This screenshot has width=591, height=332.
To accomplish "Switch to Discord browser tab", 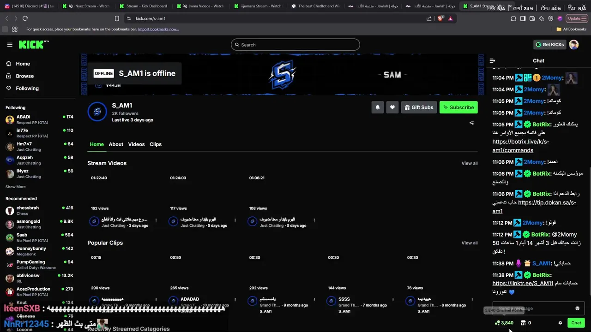I will tap(29, 6).
